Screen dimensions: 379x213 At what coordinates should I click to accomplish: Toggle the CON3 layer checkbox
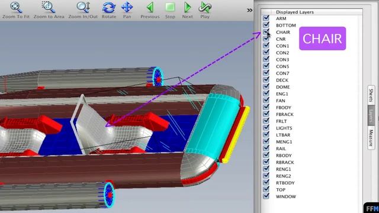point(266,59)
